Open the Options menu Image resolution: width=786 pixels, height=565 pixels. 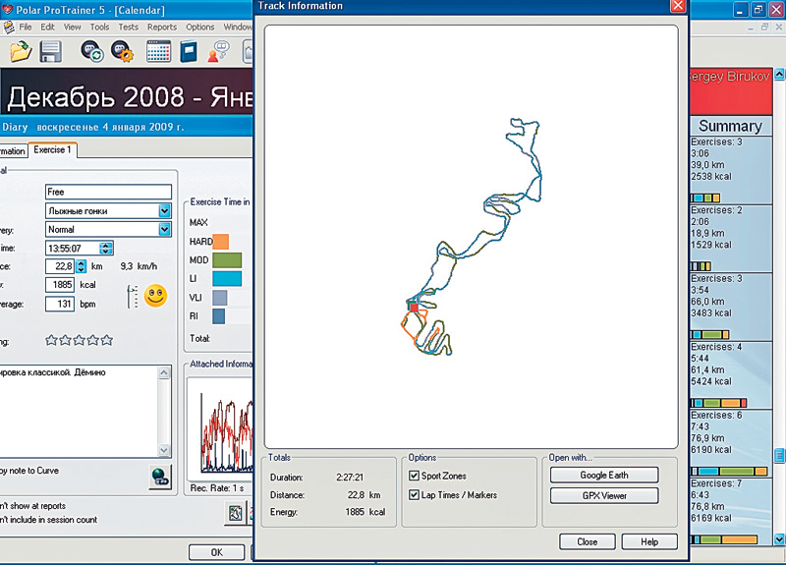tap(200, 28)
